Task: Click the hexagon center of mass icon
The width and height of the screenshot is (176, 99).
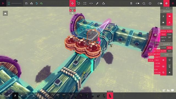Action: point(144,3)
